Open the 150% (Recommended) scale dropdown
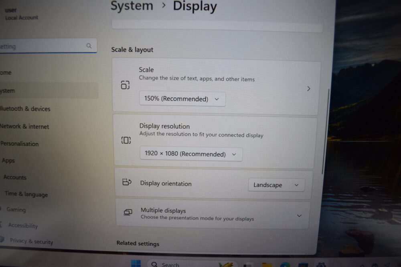The image size is (401, 267). [x=182, y=99]
